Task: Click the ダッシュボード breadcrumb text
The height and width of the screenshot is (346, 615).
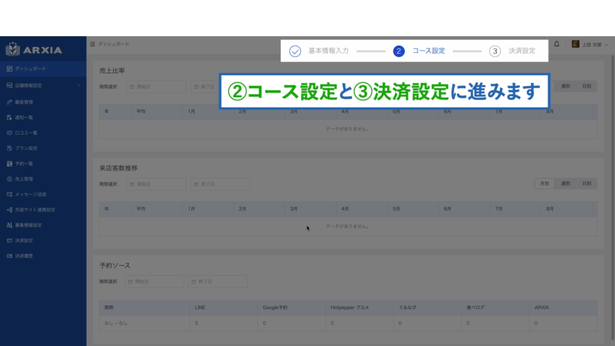Action: [x=114, y=44]
